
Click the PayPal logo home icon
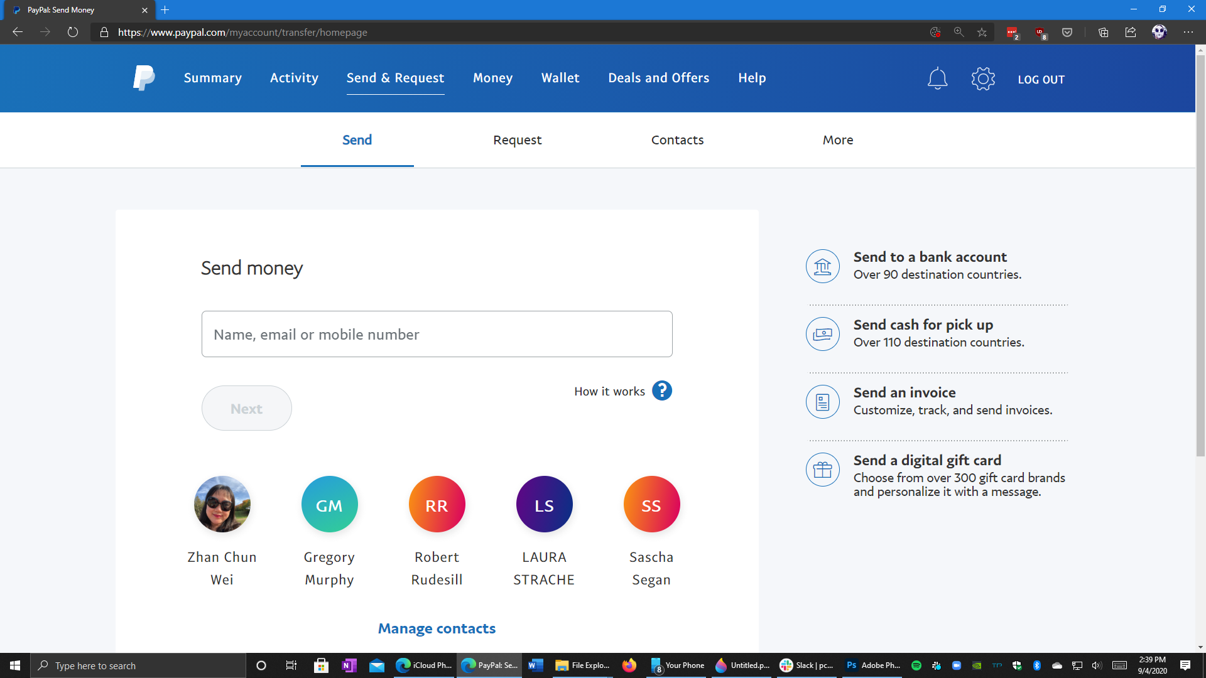tap(143, 78)
